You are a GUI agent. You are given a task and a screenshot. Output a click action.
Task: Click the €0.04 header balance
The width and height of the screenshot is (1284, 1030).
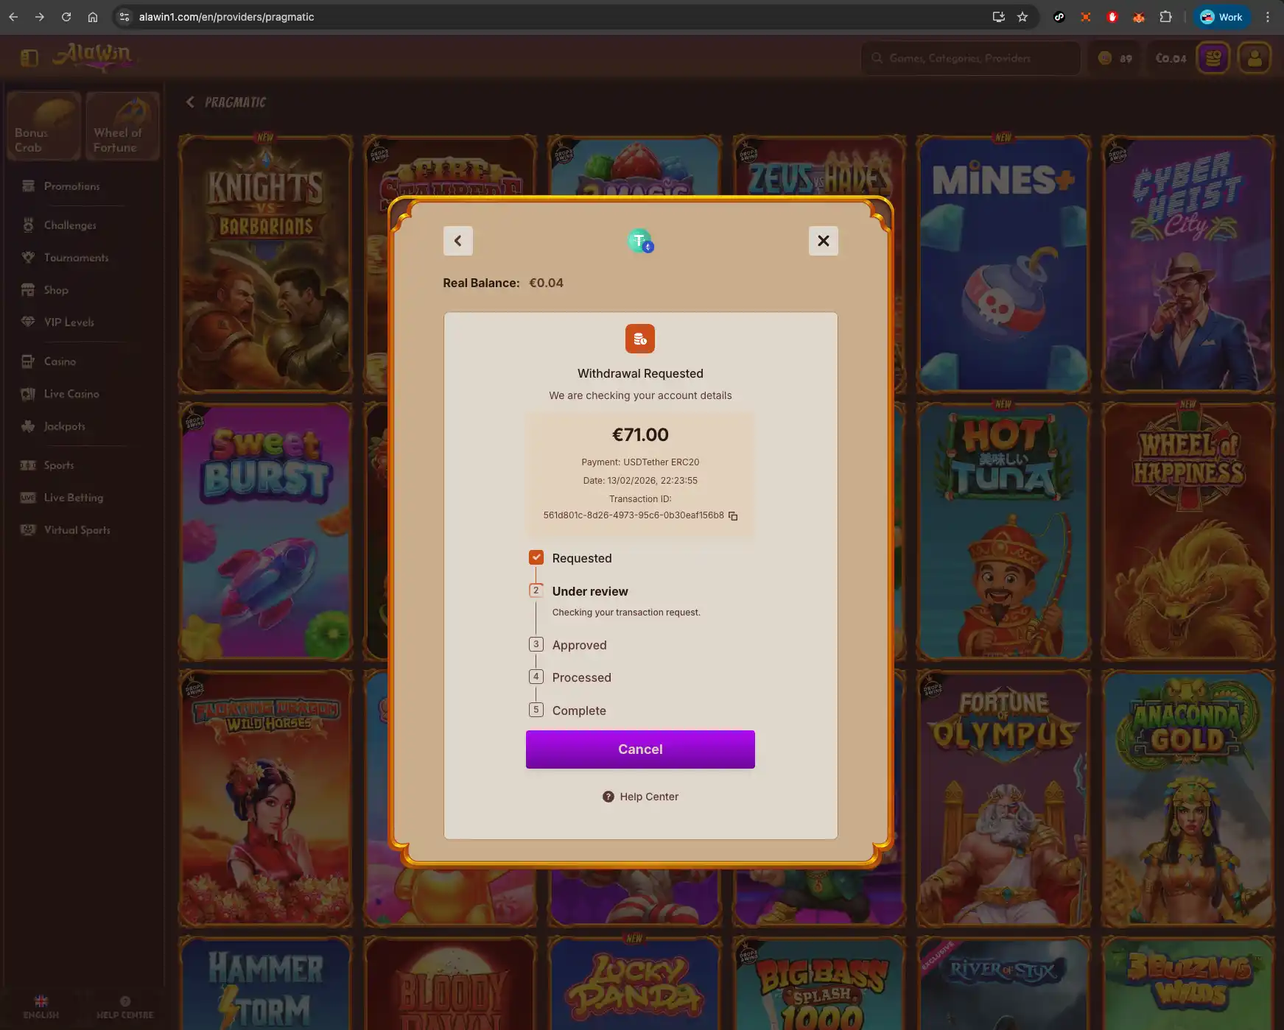tap(1171, 58)
